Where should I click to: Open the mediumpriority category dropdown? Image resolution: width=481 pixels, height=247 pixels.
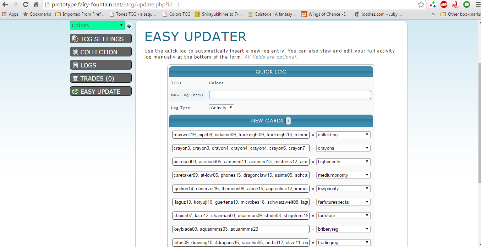click(343, 175)
